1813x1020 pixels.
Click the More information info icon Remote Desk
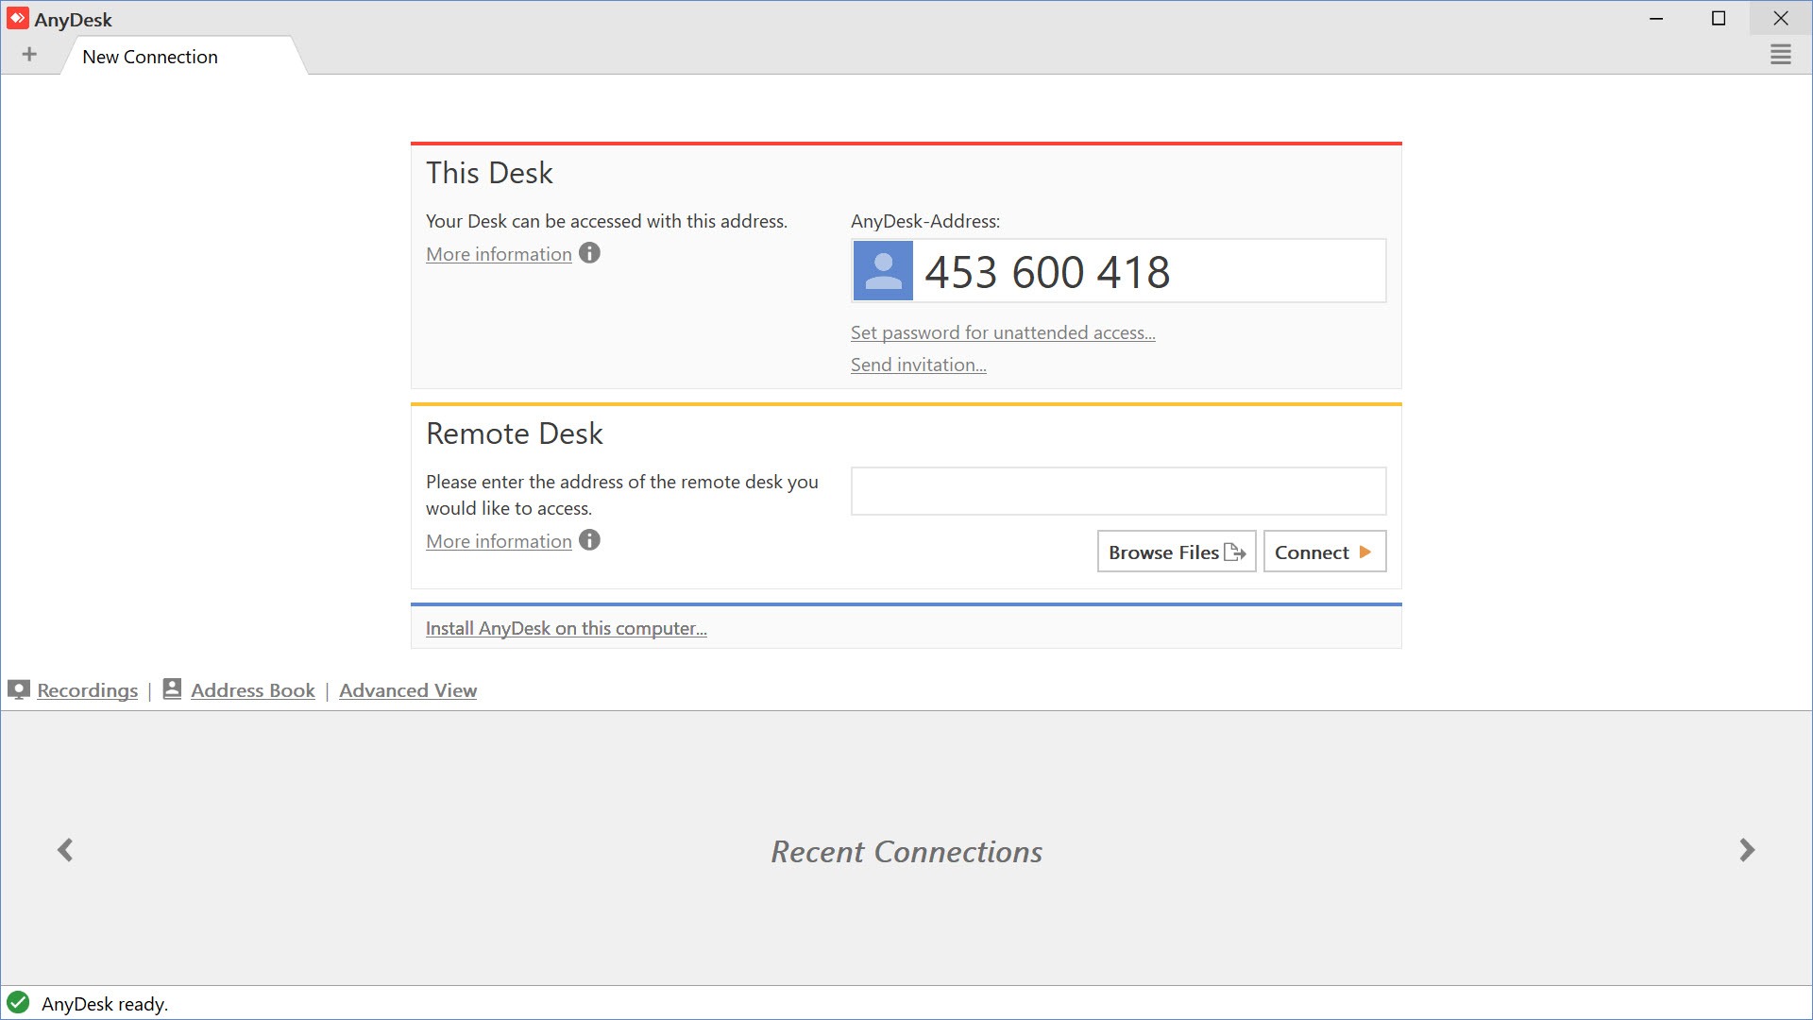click(x=590, y=539)
